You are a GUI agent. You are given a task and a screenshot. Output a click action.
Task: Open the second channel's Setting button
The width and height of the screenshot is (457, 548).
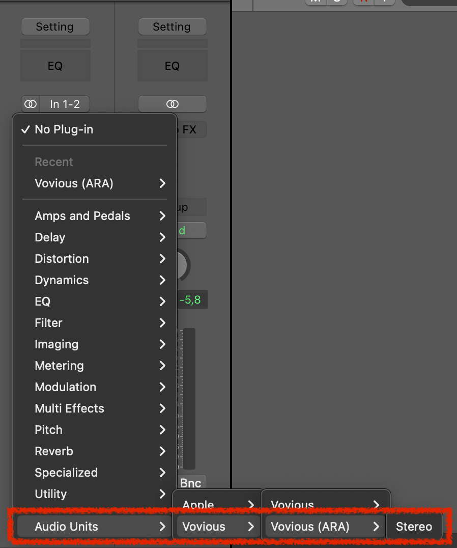point(172,27)
